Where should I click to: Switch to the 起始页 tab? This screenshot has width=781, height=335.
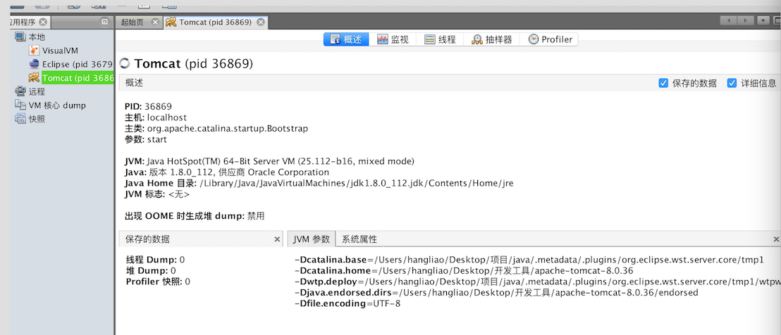tap(139, 22)
